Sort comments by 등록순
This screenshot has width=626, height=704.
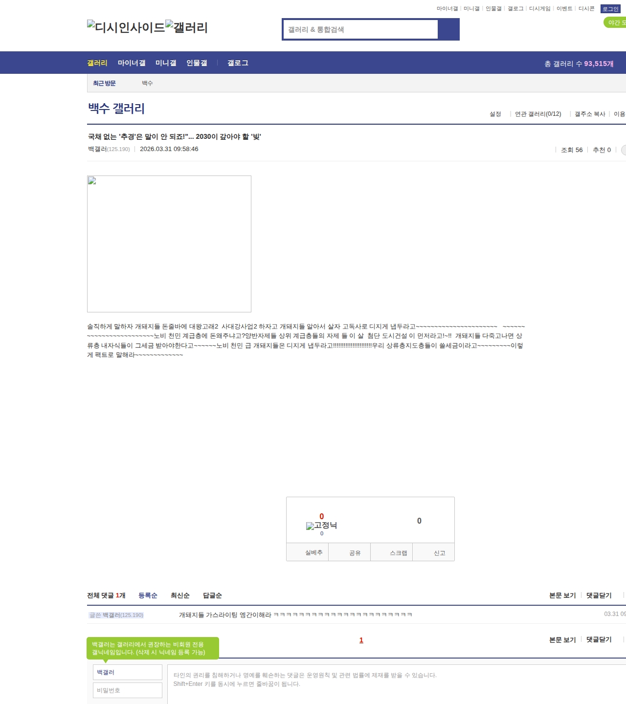pyautogui.click(x=148, y=595)
